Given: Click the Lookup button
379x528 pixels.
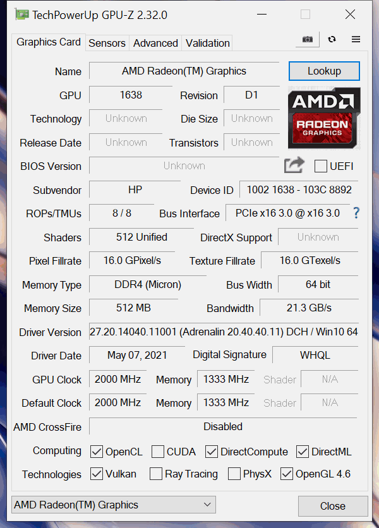Looking at the screenshot, I should pyautogui.click(x=324, y=71).
